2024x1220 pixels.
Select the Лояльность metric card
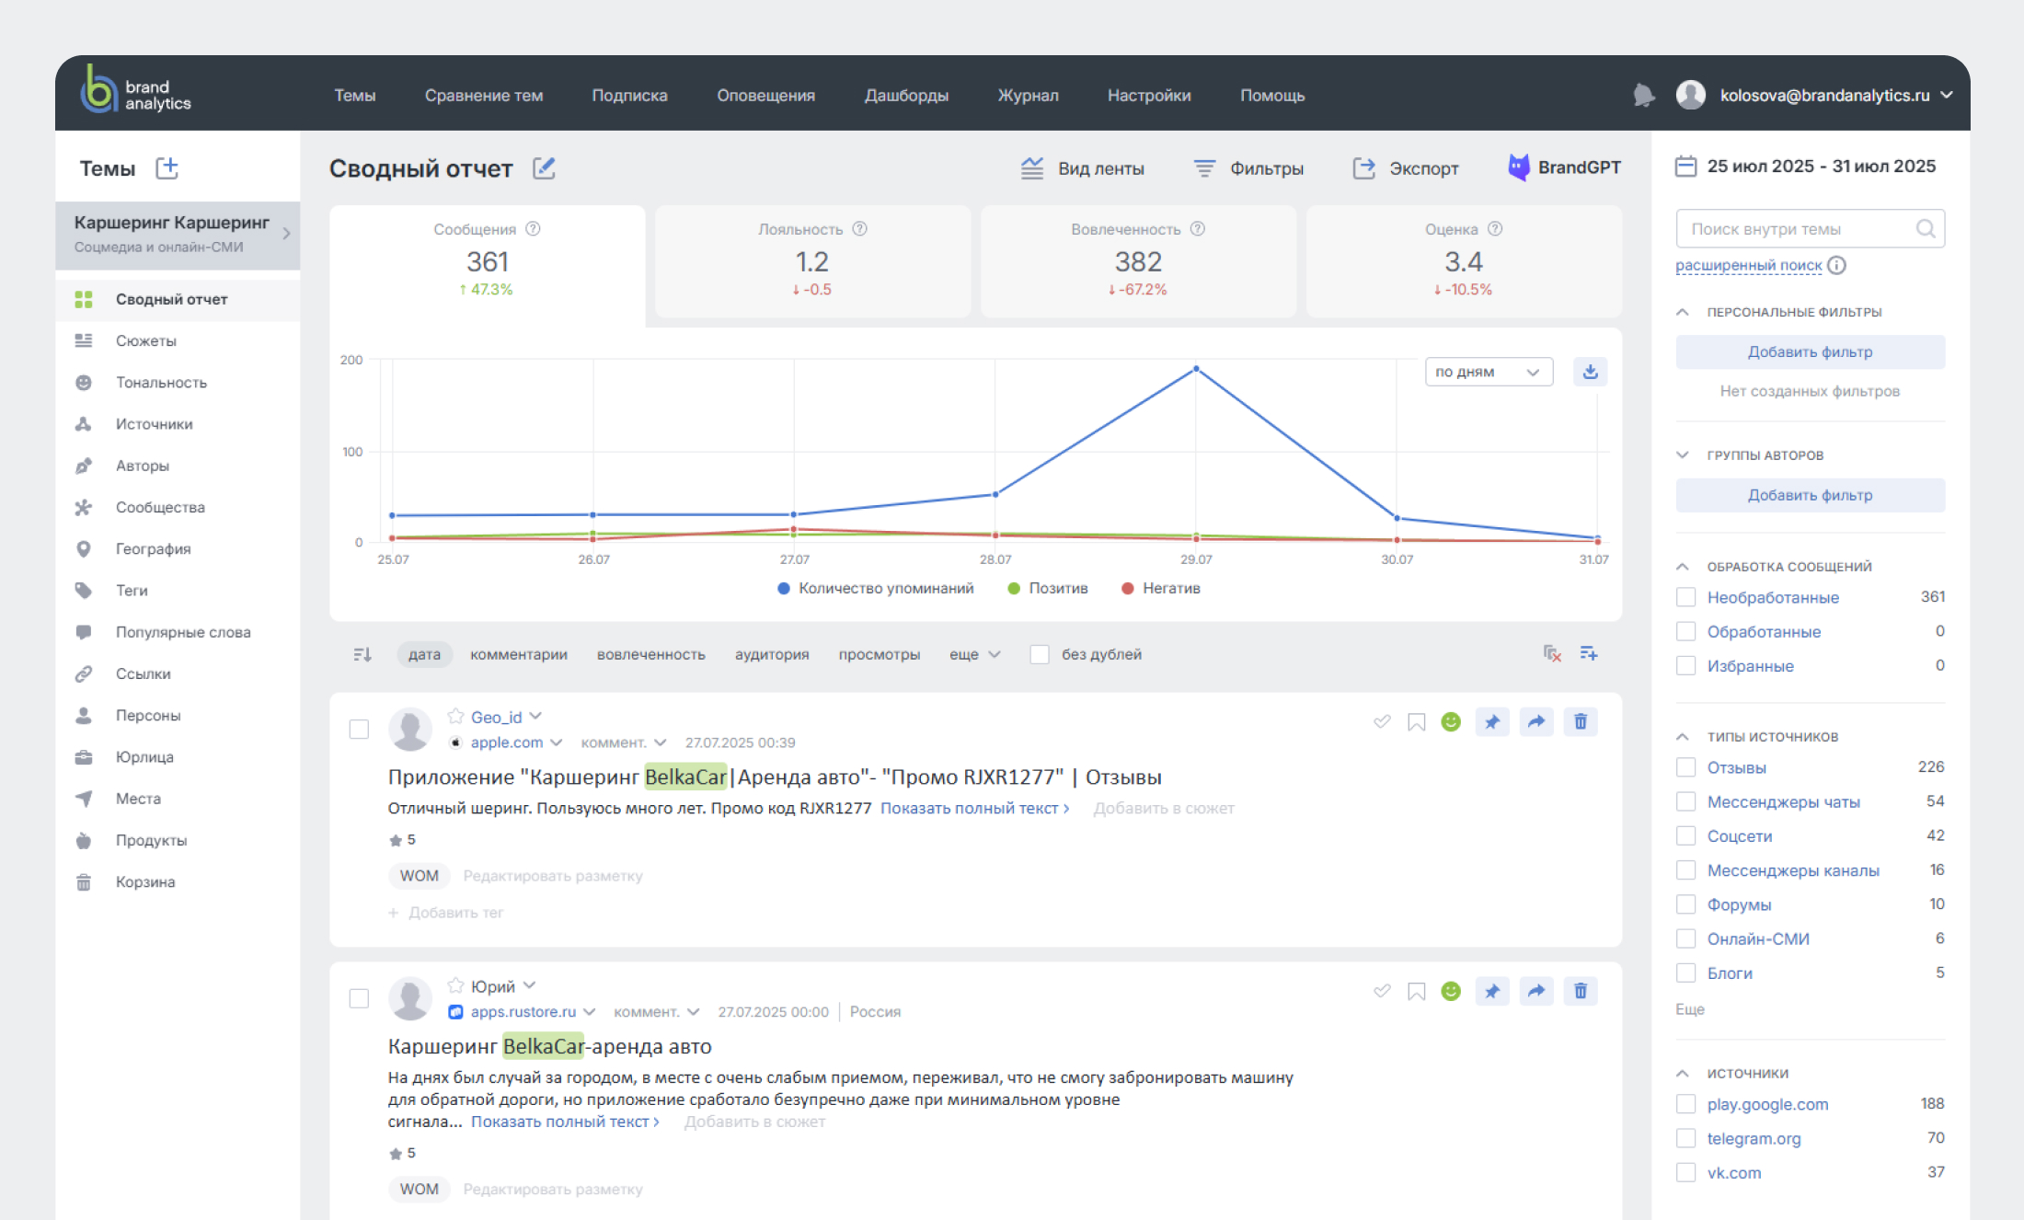[812, 261]
